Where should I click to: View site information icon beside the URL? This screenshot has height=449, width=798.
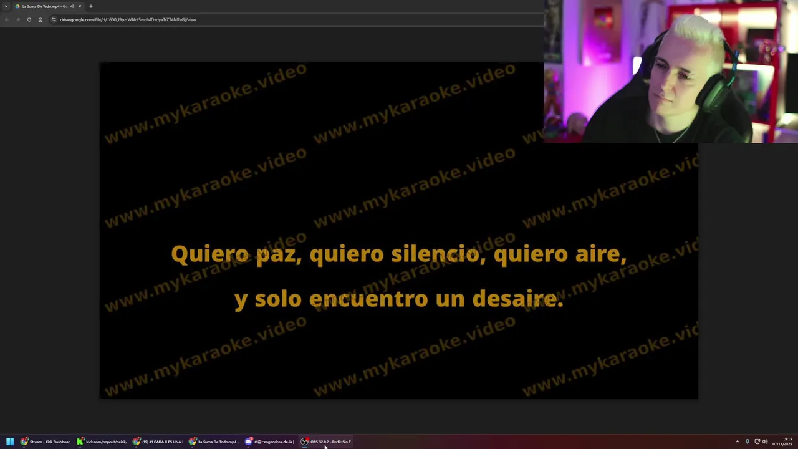point(54,19)
